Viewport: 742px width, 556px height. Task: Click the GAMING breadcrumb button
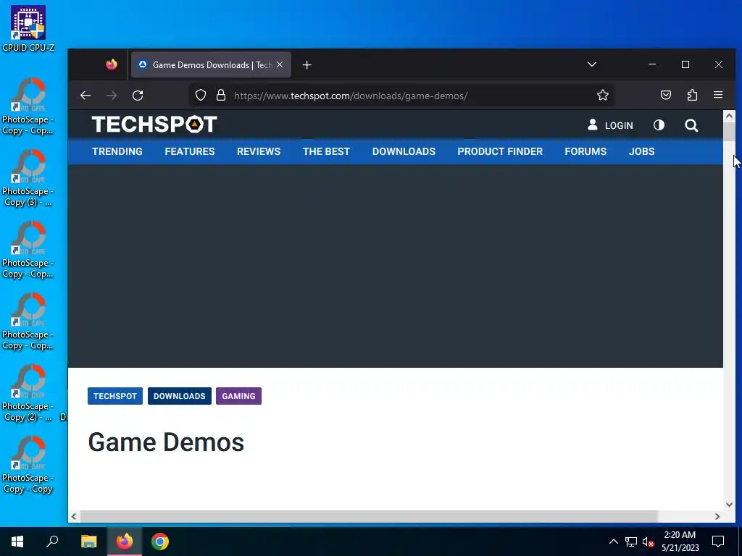pyautogui.click(x=238, y=396)
